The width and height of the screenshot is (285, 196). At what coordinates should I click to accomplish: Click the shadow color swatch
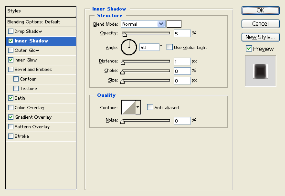(x=174, y=24)
